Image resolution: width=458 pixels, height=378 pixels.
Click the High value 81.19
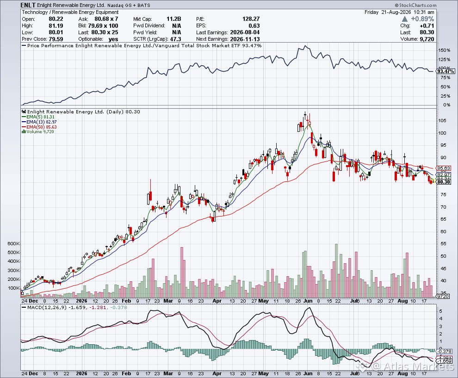[x=56, y=26]
